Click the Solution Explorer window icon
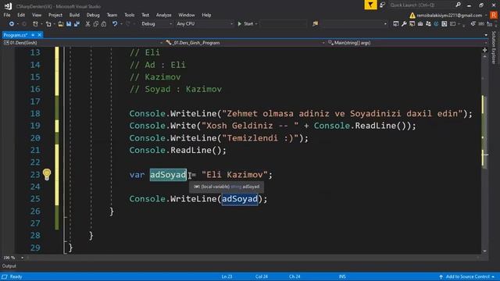The width and height of the screenshot is (500, 281). click(396, 24)
